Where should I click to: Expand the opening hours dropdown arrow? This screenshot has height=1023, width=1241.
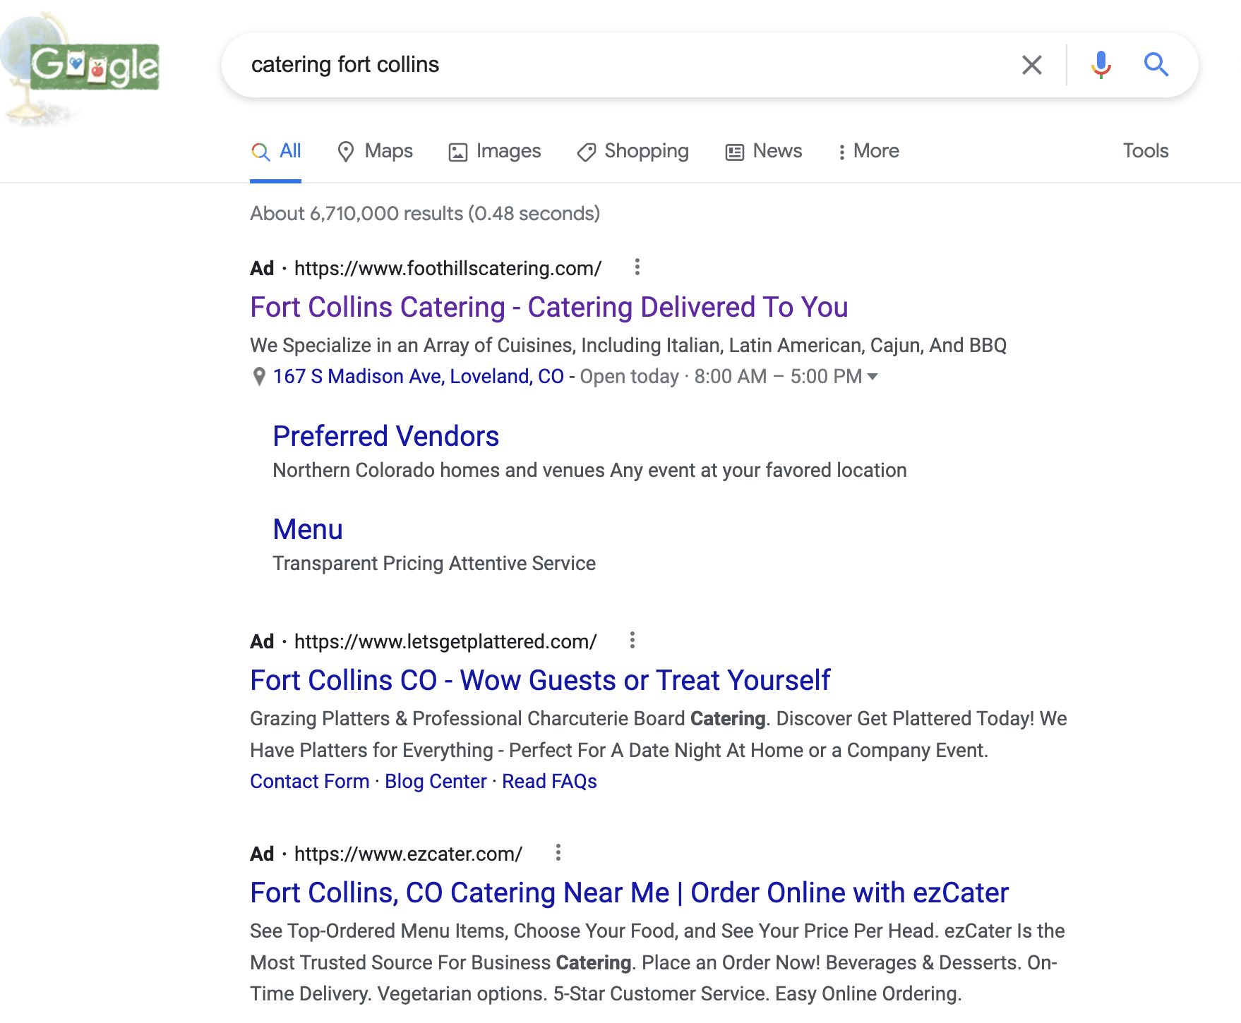click(873, 377)
